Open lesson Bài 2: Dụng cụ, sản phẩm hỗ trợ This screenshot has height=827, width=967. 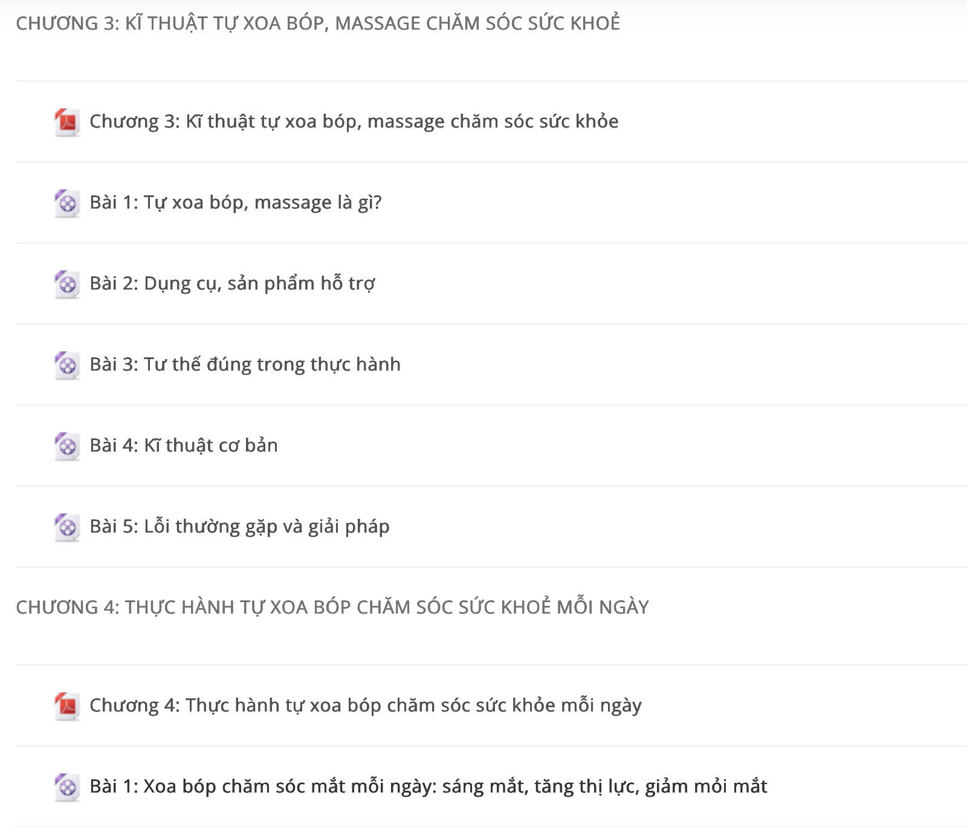pyautogui.click(x=232, y=284)
